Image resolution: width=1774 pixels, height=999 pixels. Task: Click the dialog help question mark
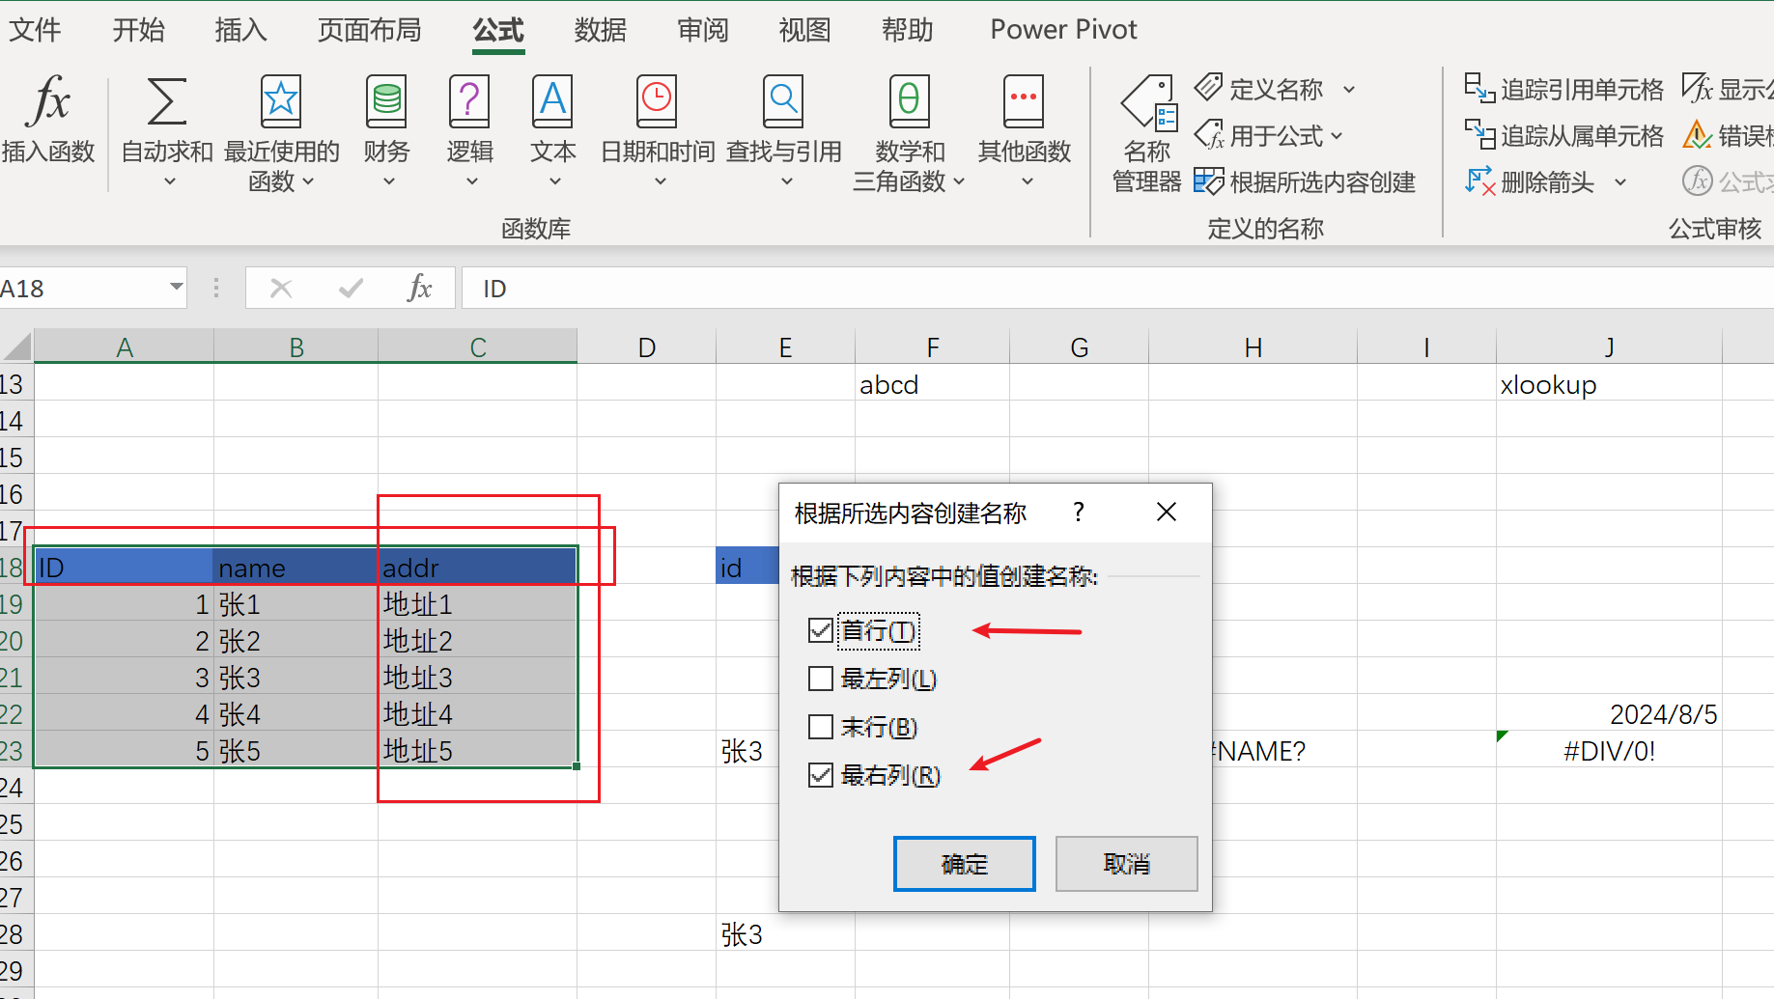coord(1079,512)
